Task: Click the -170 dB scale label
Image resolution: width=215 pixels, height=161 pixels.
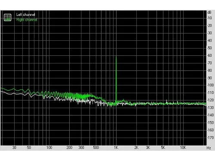Action: pyautogui.click(x=210, y=137)
